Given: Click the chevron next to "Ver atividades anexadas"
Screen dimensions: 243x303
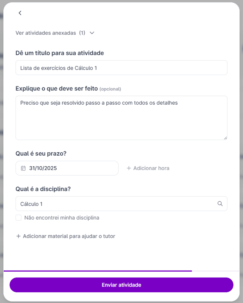Looking at the screenshot, I should pyautogui.click(x=92, y=33).
